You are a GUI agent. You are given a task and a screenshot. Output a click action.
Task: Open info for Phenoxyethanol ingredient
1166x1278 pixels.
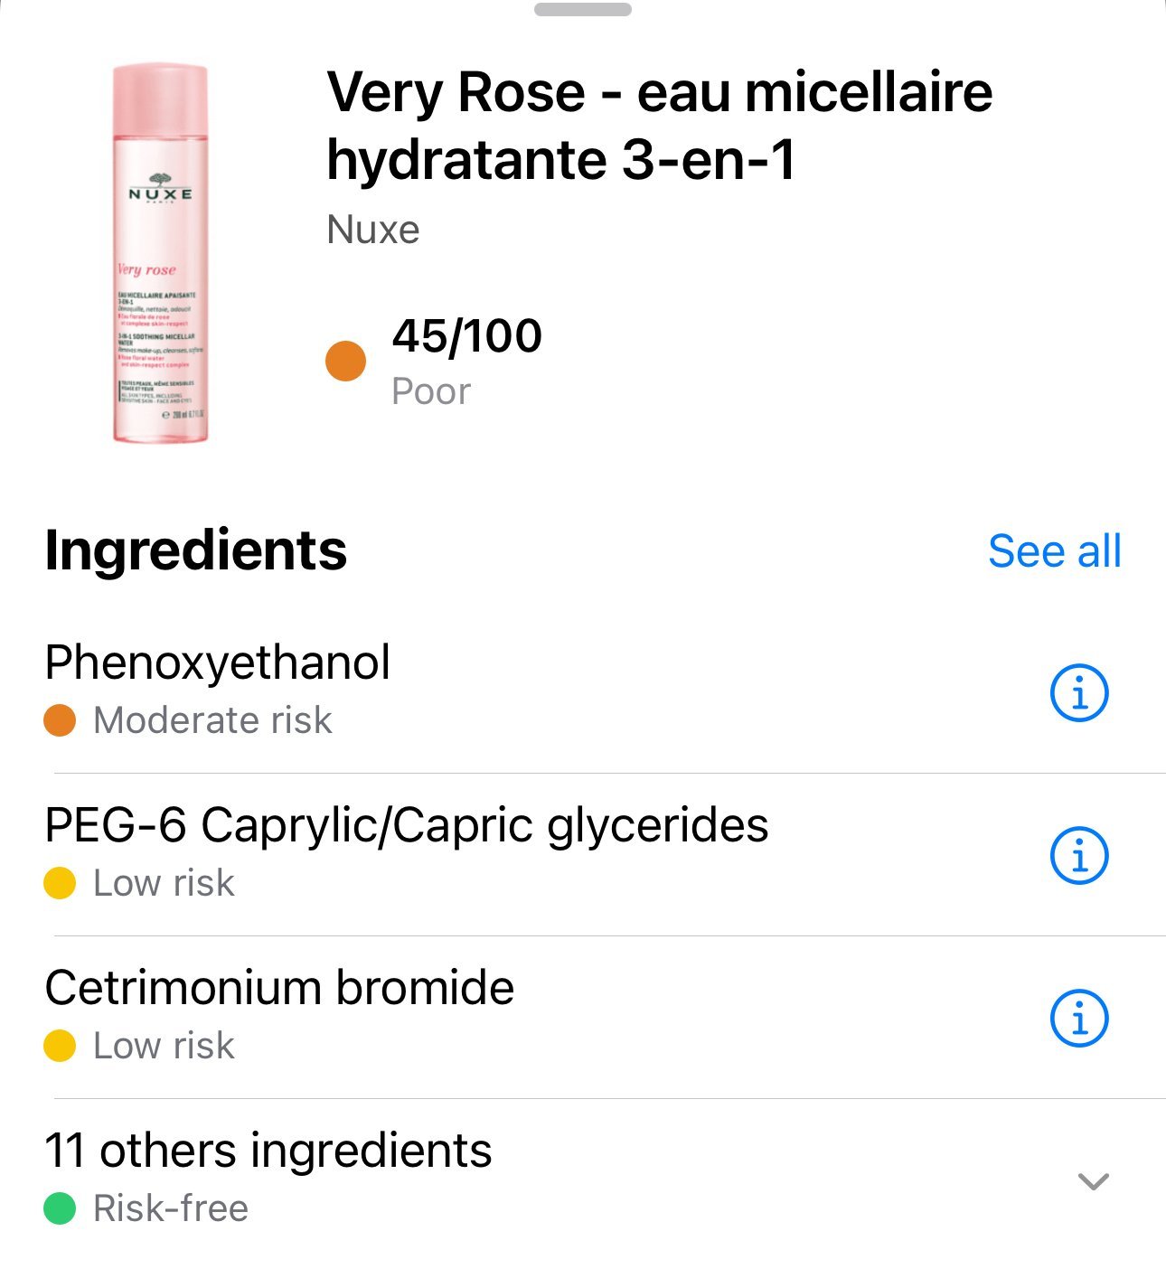coord(1079,693)
